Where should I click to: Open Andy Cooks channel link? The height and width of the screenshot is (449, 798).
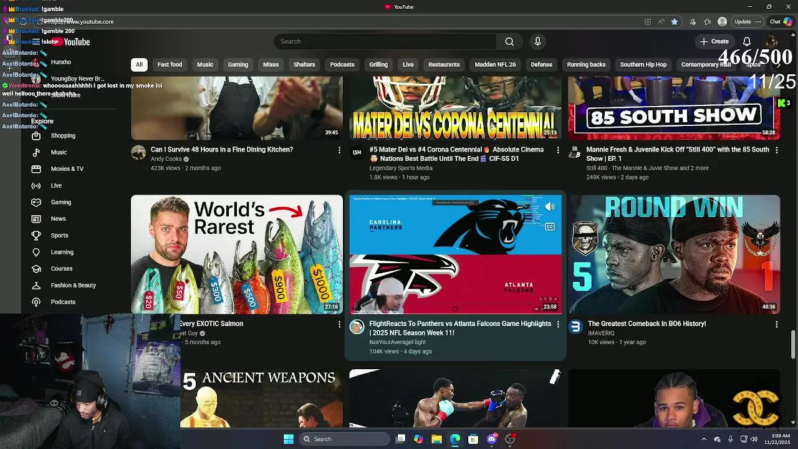[x=166, y=159]
